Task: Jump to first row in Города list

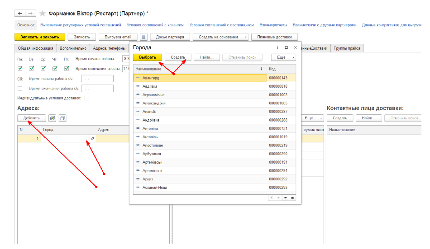Action: tap(272, 197)
